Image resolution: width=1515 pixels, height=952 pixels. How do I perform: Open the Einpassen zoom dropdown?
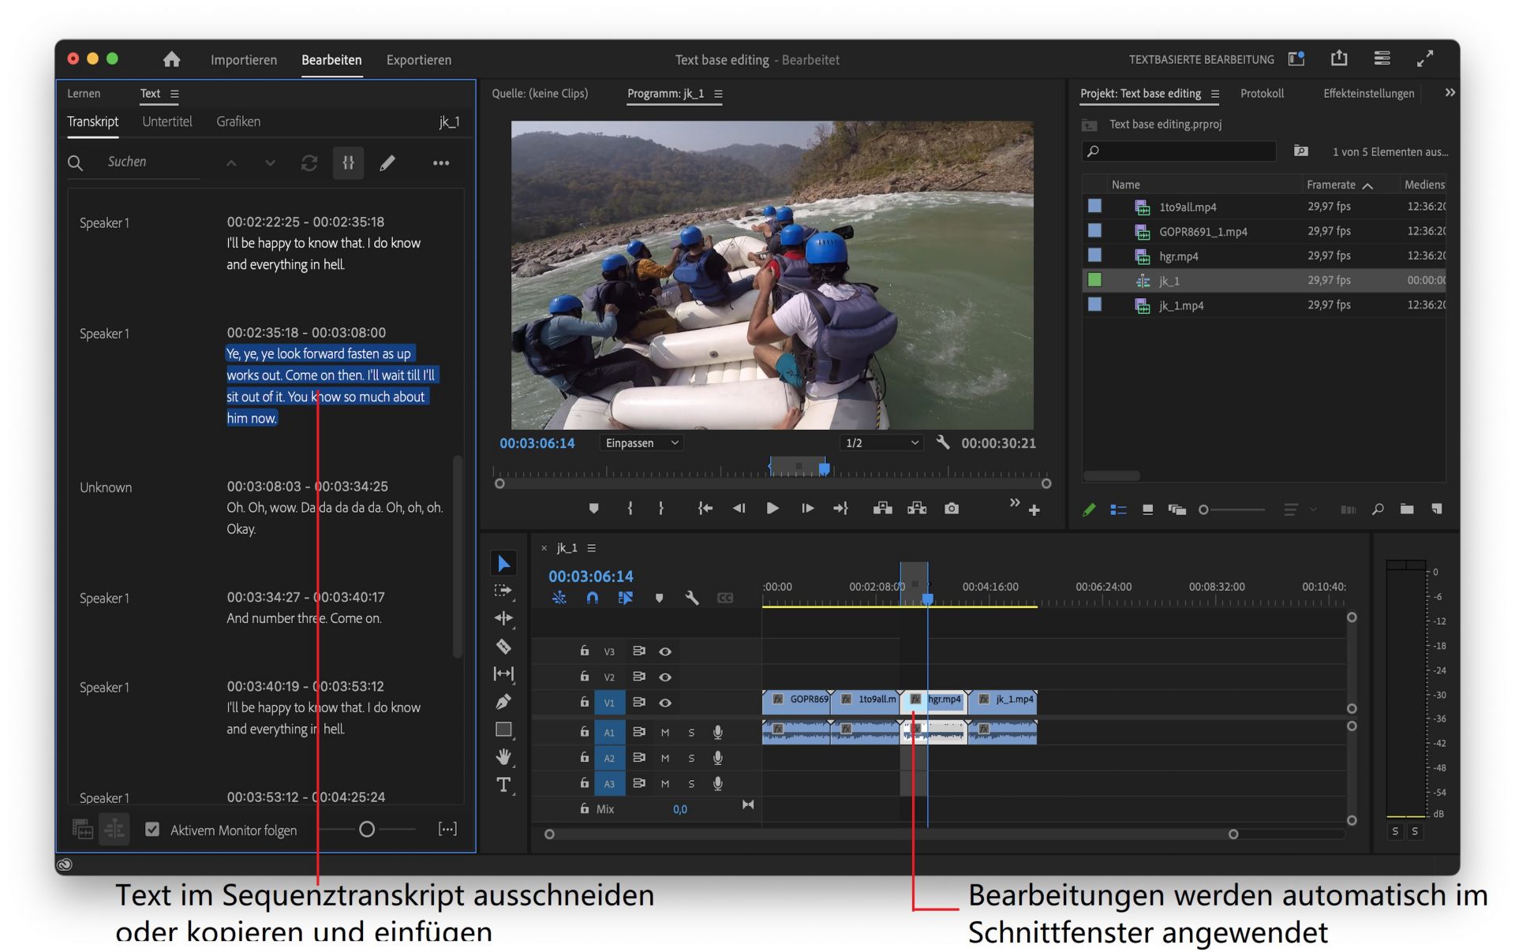[642, 442]
